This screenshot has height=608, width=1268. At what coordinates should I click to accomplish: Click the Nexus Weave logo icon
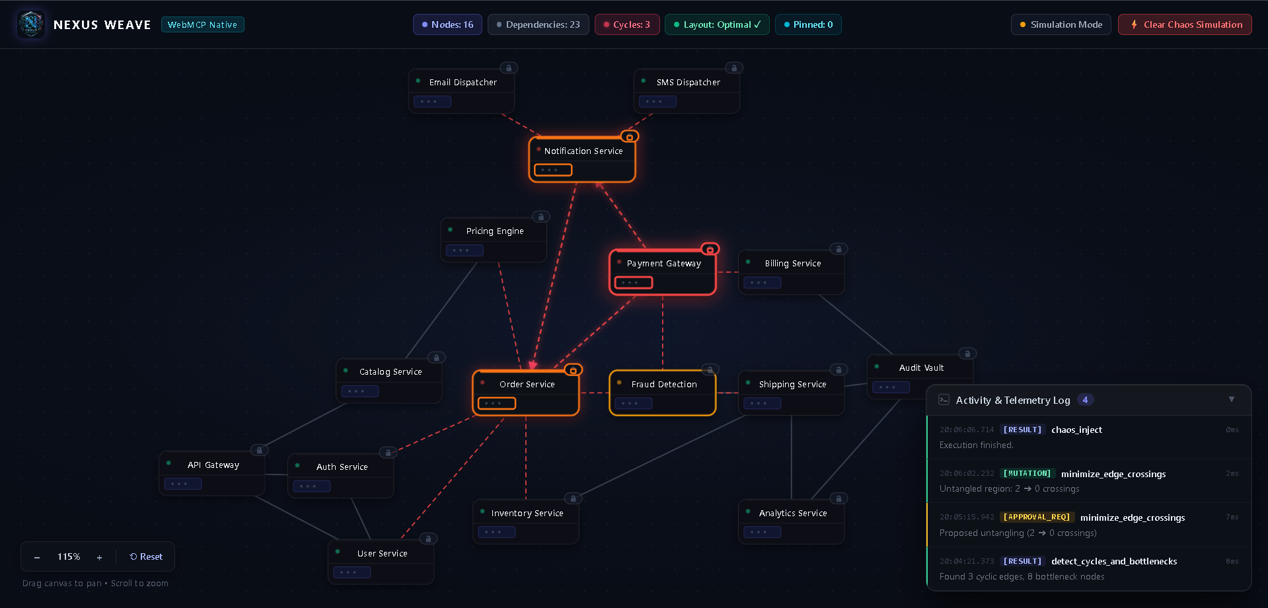[x=30, y=24]
